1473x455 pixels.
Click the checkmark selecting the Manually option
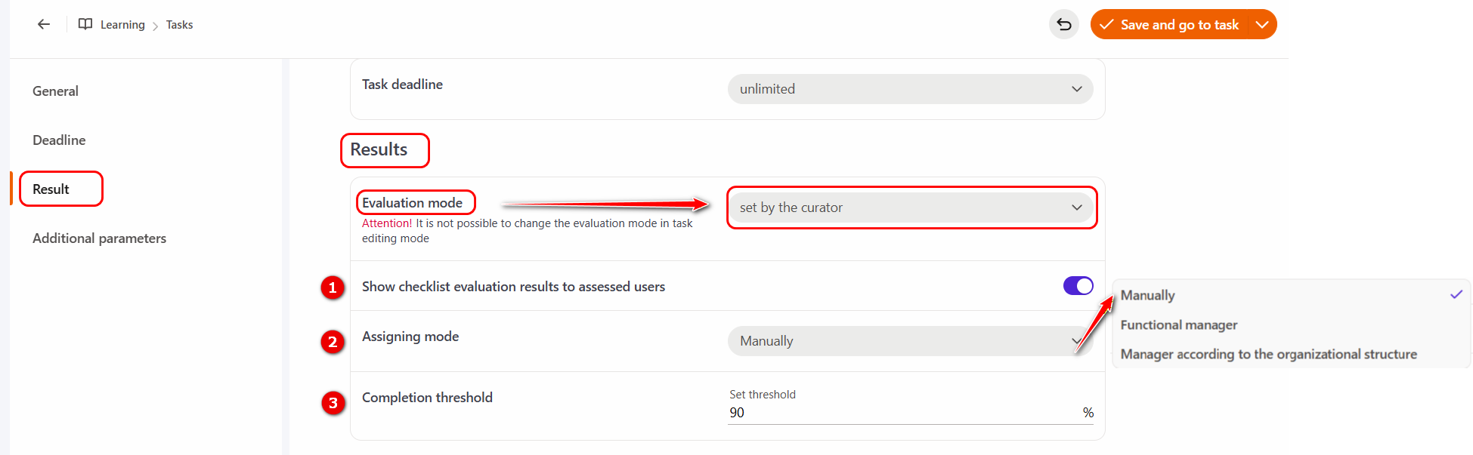click(x=1456, y=295)
